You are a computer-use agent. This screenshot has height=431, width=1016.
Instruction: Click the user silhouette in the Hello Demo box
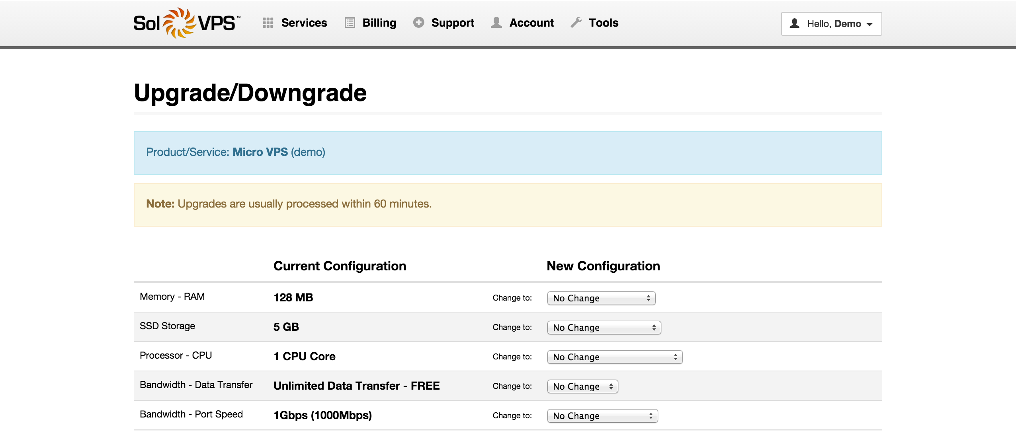coord(795,23)
